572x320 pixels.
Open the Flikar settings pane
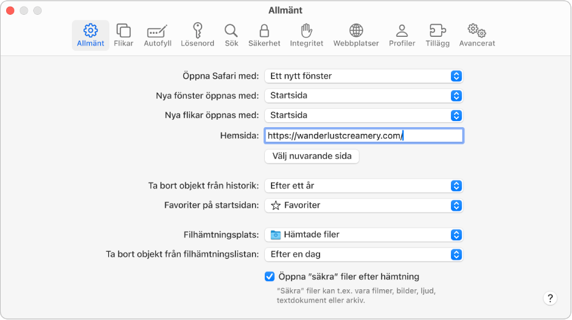[123, 35]
